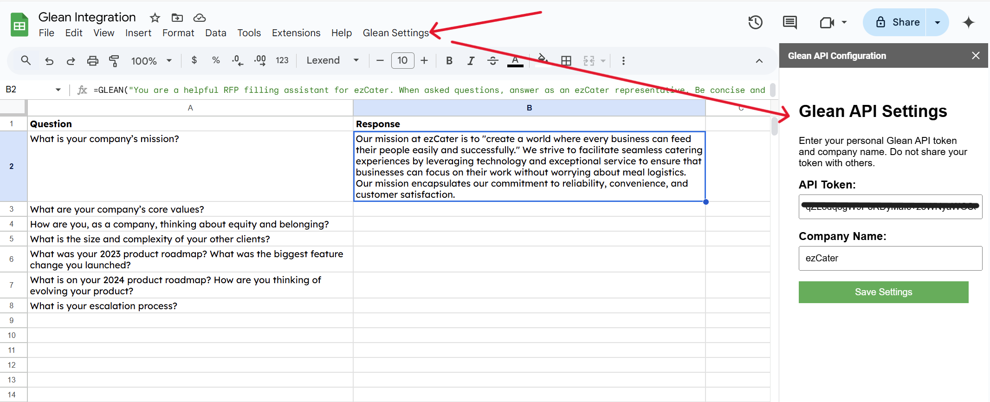The width and height of the screenshot is (990, 402).
Task: Print the spreadsheet
Action: [x=93, y=61]
